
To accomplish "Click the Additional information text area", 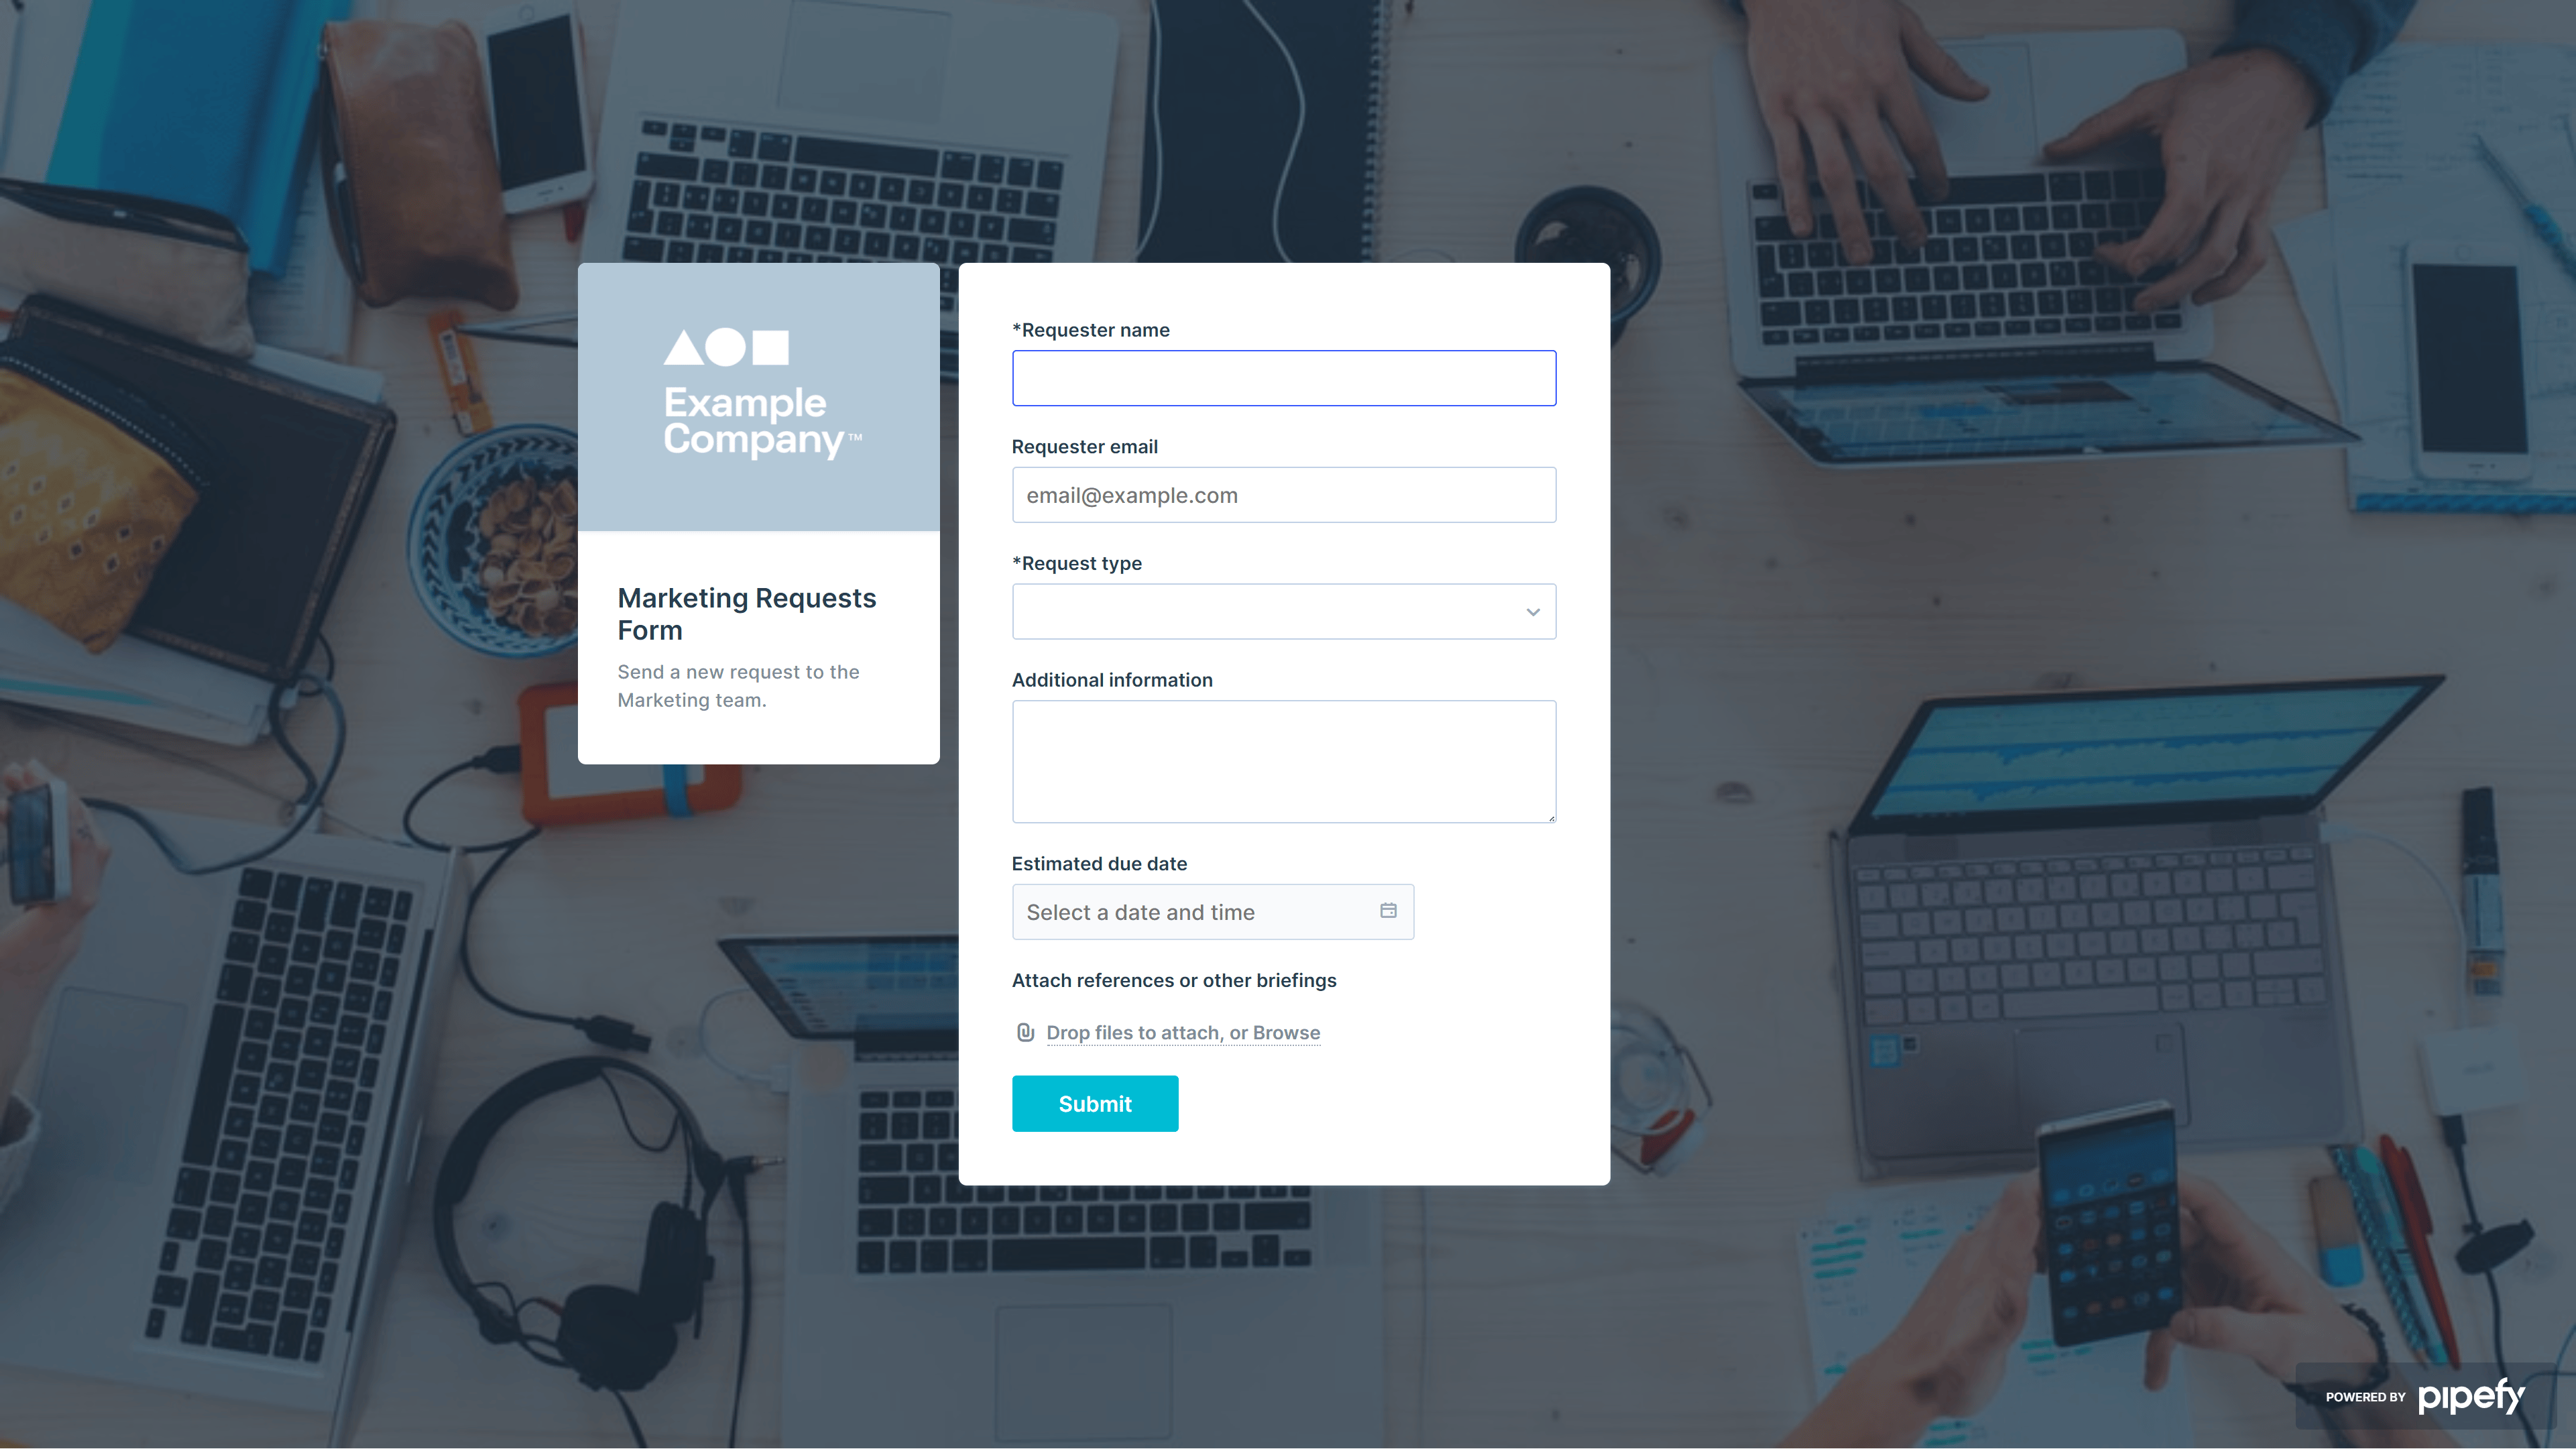I will pyautogui.click(x=1283, y=761).
